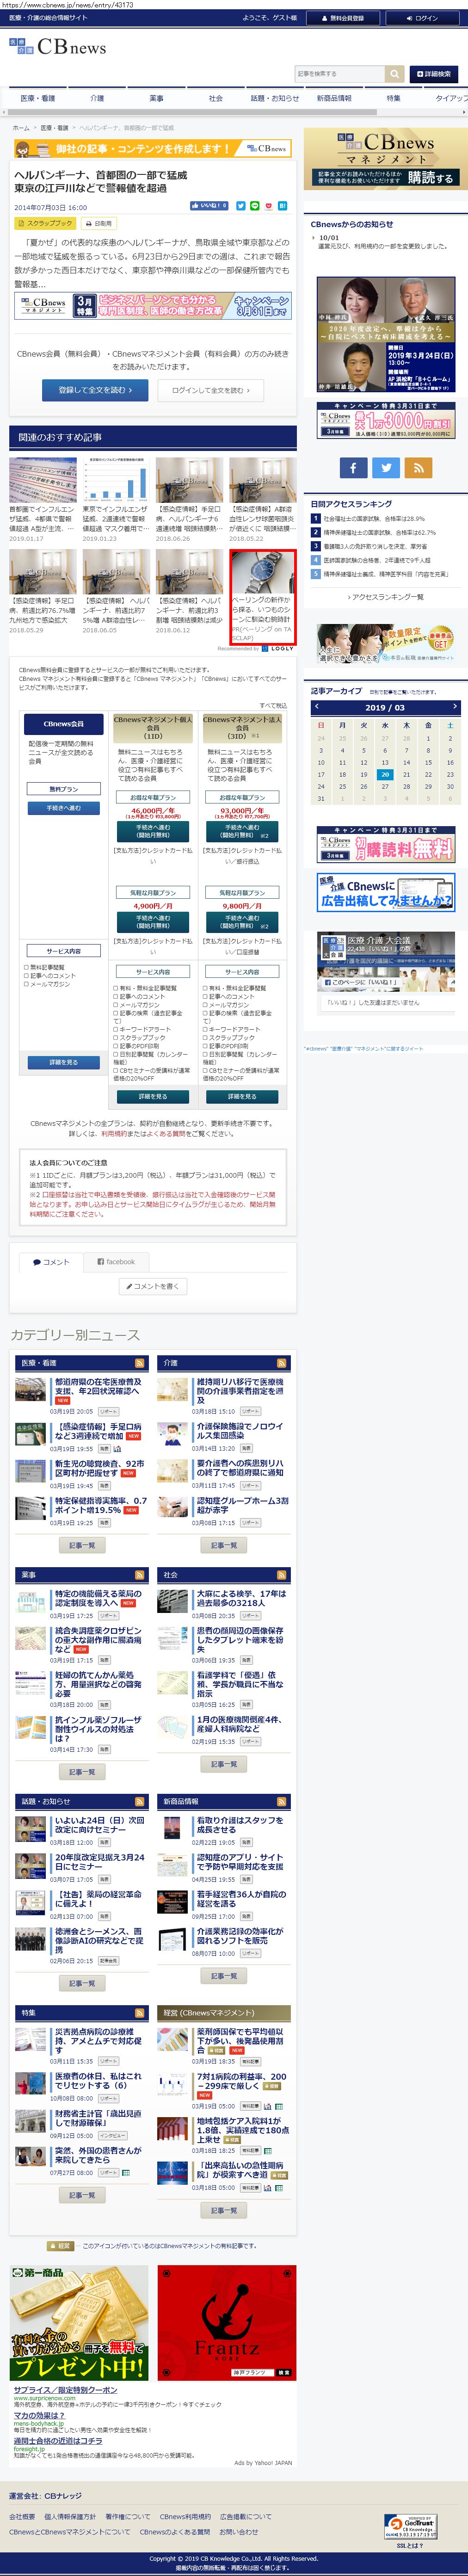
Task: Click 詳細を見る under CBnews会員 plan
Action: (63, 1062)
